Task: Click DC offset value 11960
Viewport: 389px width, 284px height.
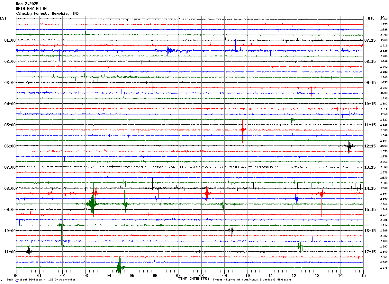Action: tap(383, 257)
